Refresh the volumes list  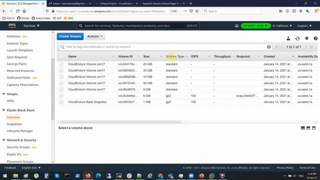(x=297, y=38)
